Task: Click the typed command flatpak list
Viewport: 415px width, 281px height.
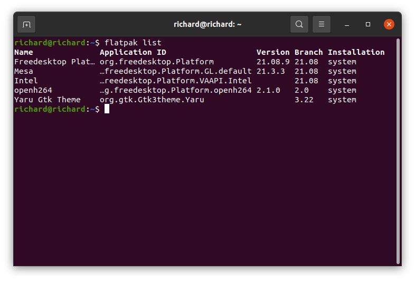Action: [x=133, y=43]
